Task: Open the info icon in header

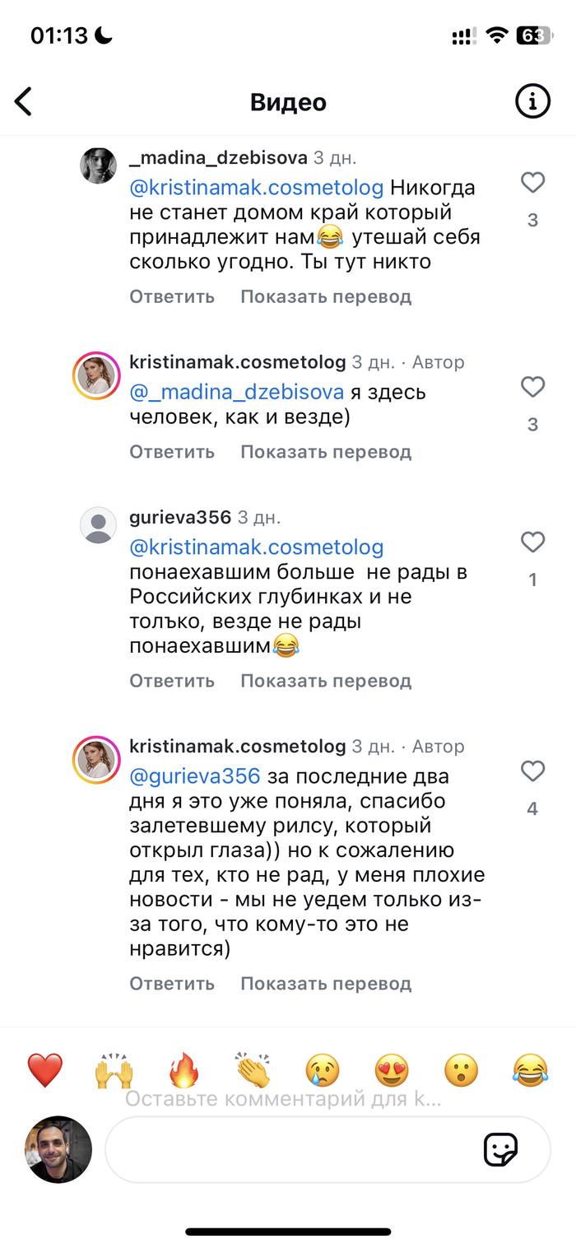Action: point(532,102)
